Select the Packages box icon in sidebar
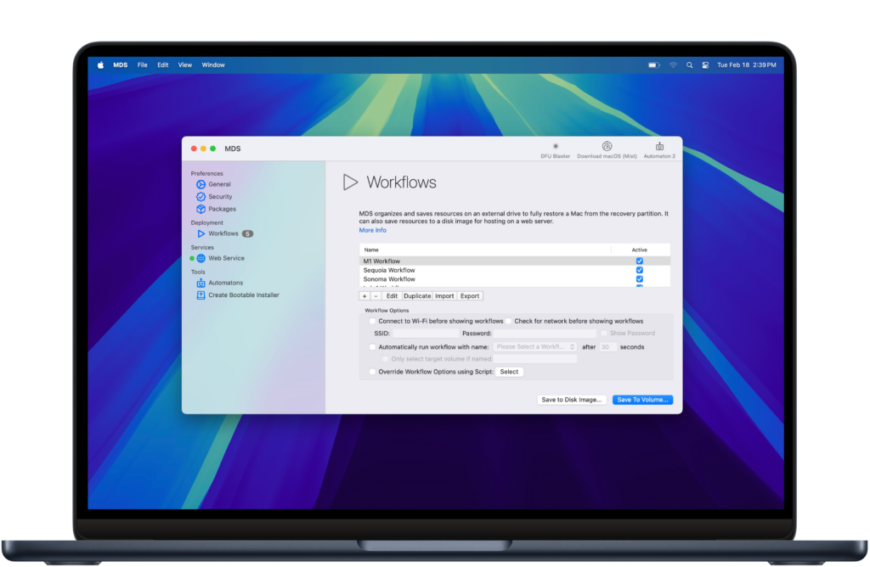This screenshot has height=567, width=870. pyautogui.click(x=201, y=209)
